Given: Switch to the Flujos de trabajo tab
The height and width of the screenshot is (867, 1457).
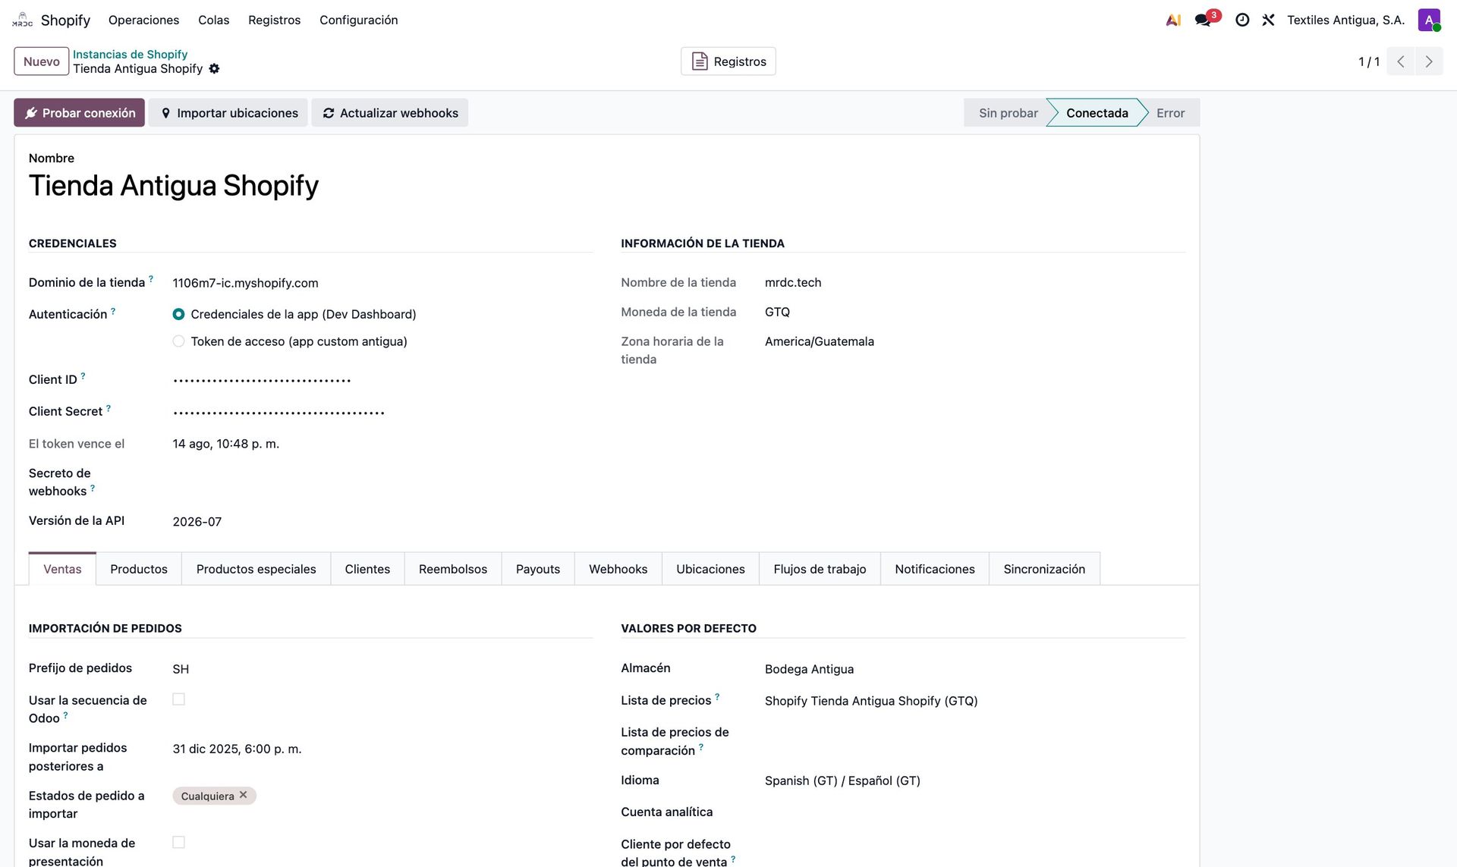Looking at the screenshot, I should point(820,569).
